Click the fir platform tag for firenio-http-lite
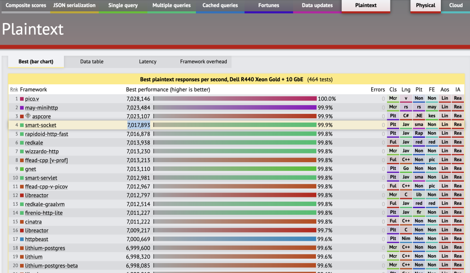 pyautogui.click(x=419, y=213)
